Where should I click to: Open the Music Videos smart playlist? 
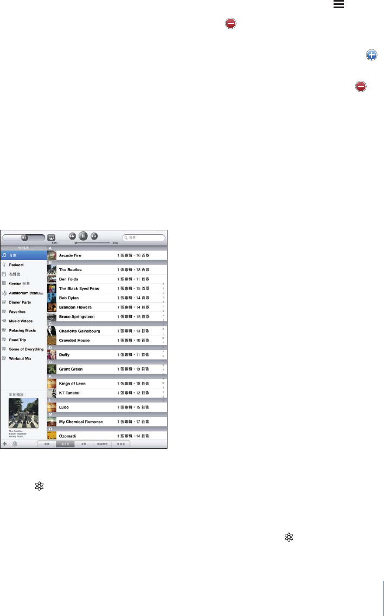click(x=23, y=321)
